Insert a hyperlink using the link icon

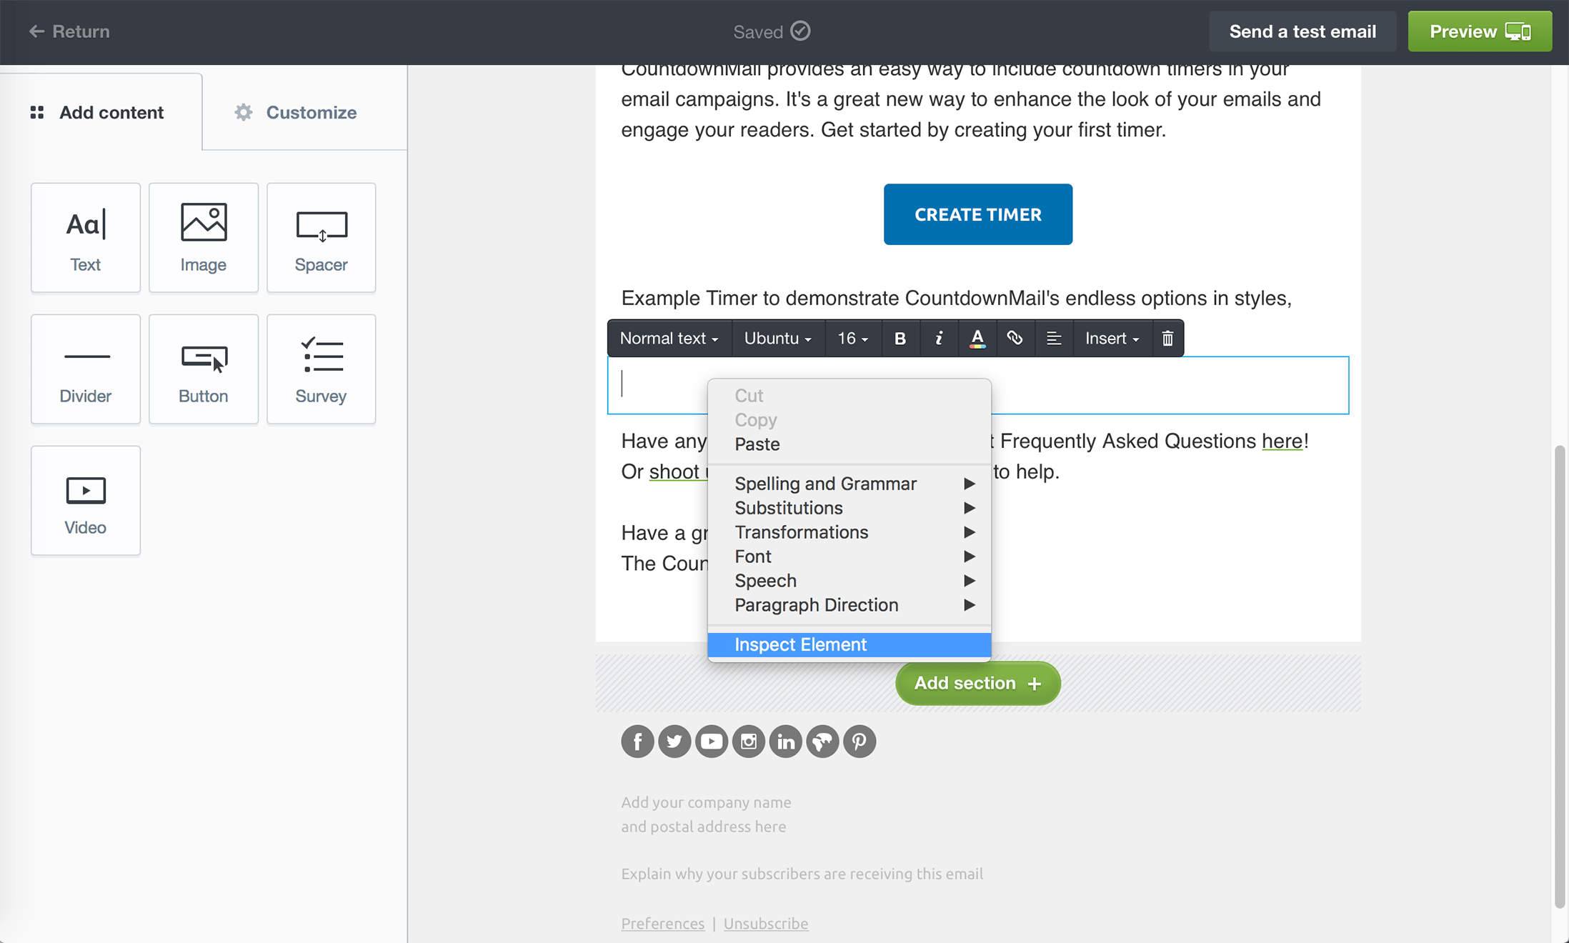click(x=1015, y=338)
